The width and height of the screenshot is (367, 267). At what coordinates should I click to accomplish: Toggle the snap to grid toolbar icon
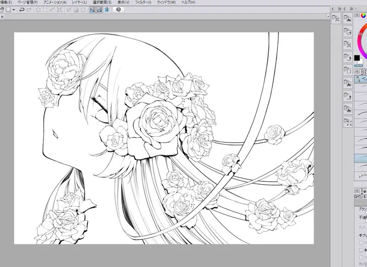(x=107, y=10)
